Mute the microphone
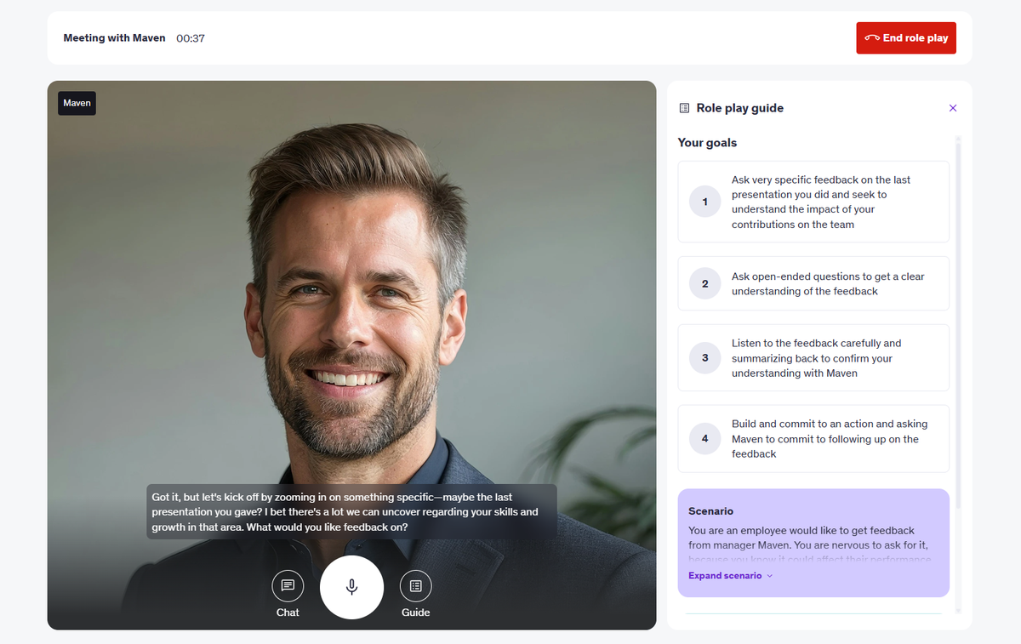1021x644 pixels. pyautogui.click(x=351, y=586)
